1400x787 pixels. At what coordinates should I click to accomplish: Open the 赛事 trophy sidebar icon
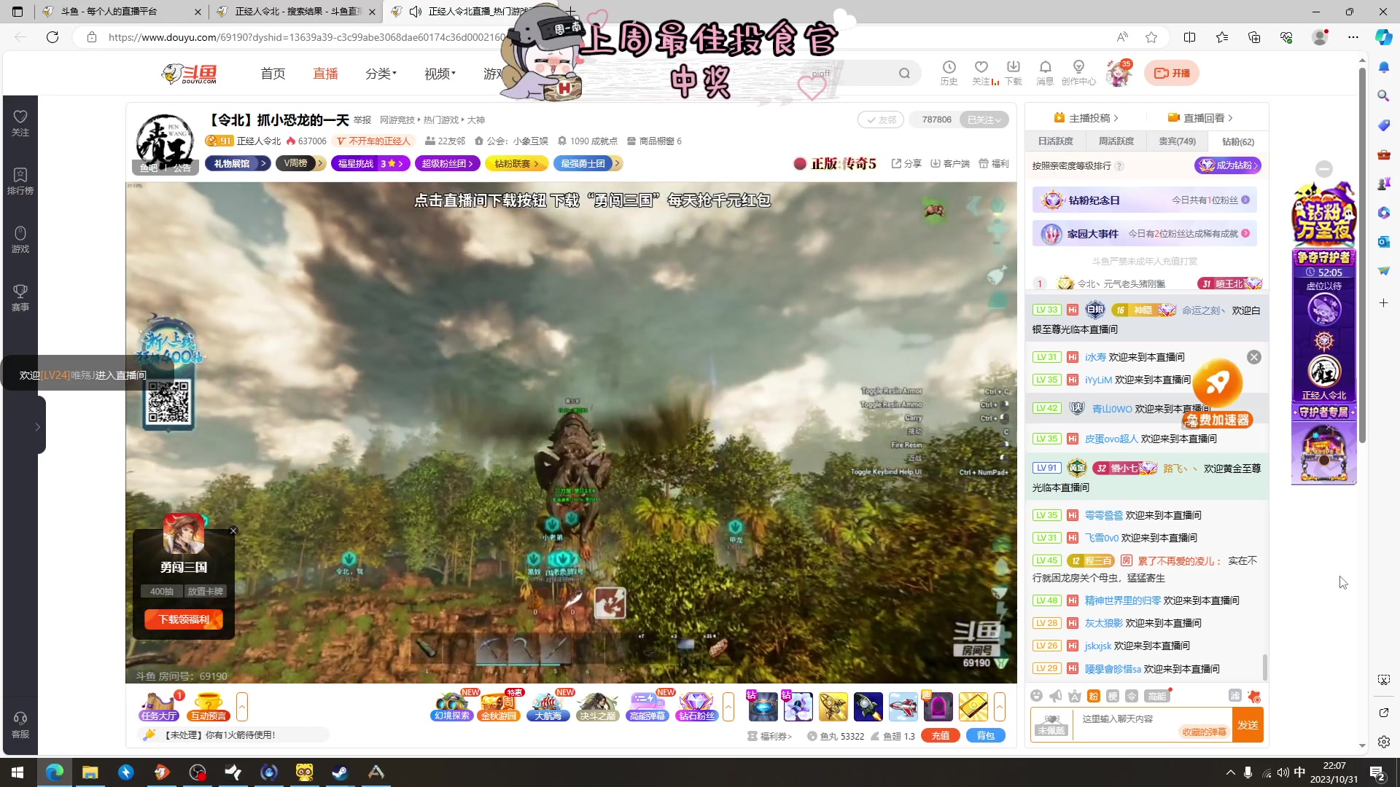click(x=20, y=298)
